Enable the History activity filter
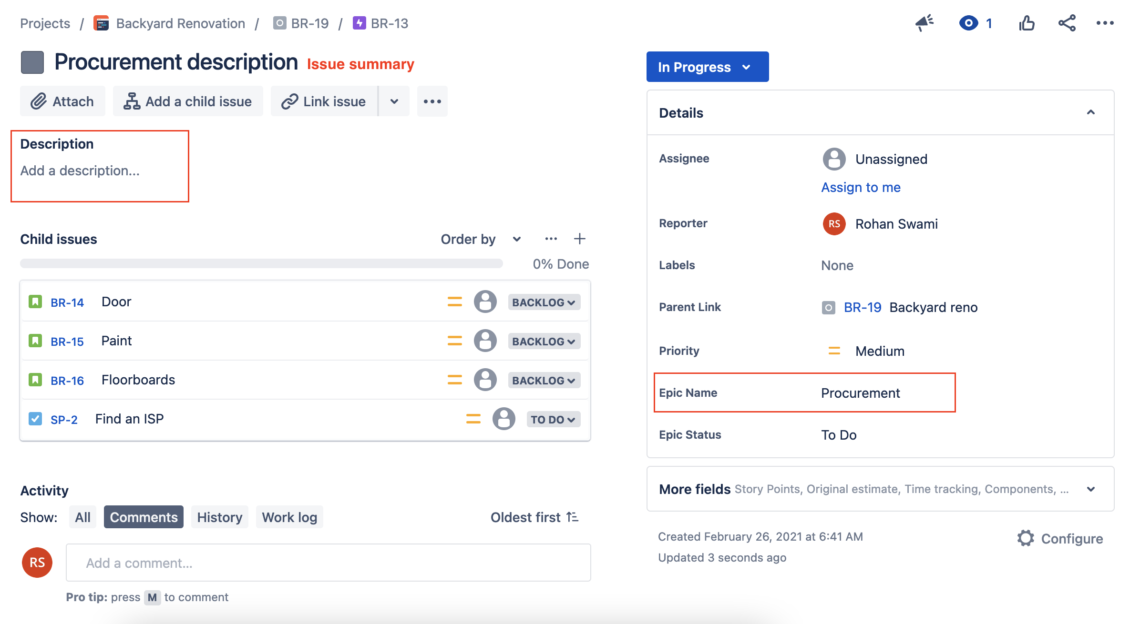The image size is (1130, 624). click(x=219, y=517)
